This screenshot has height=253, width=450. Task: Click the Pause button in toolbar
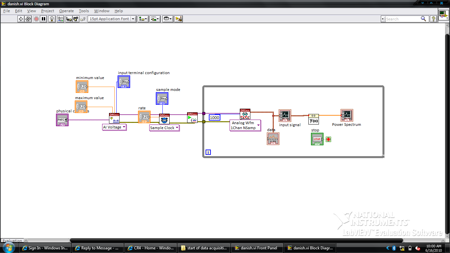pos(43,19)
